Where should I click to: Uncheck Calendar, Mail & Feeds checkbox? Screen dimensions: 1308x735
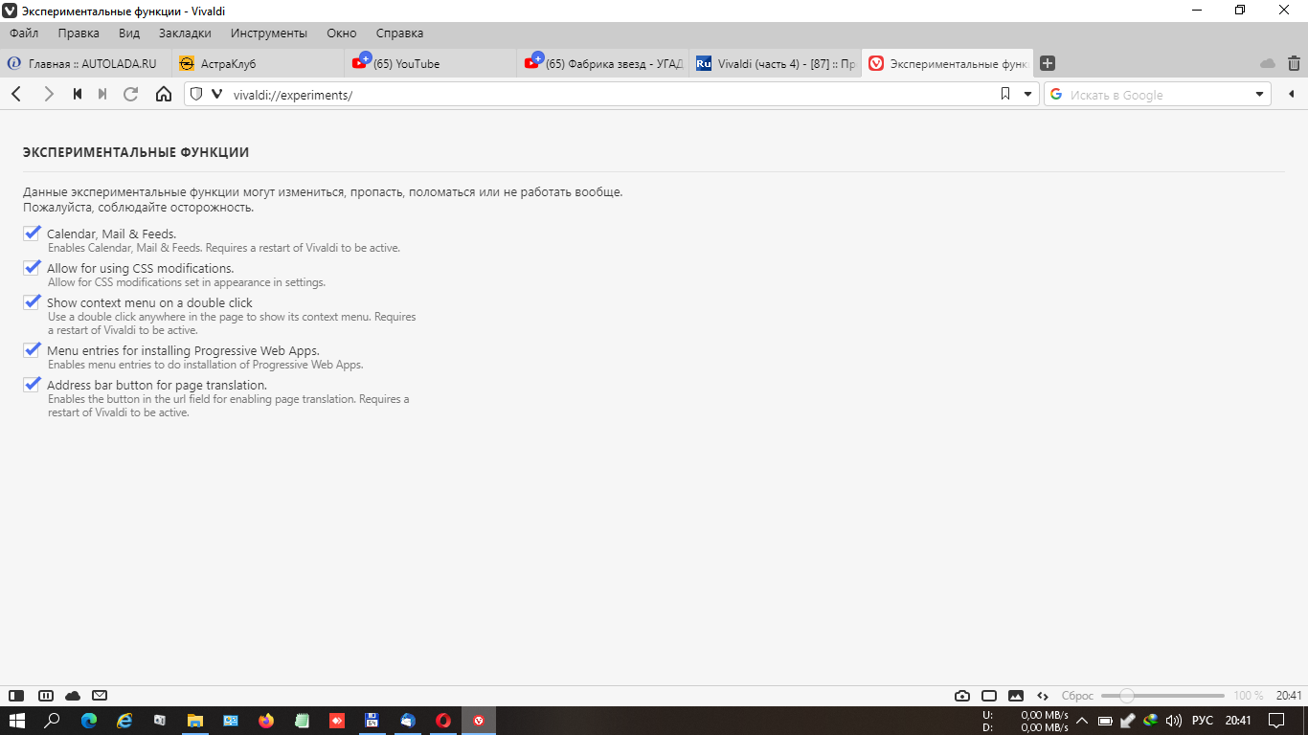point(33,234)
